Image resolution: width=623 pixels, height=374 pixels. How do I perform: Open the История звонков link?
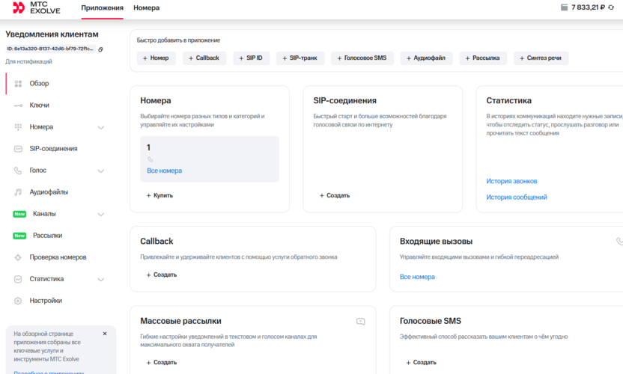pyautogui.click(x=511, y=181)
